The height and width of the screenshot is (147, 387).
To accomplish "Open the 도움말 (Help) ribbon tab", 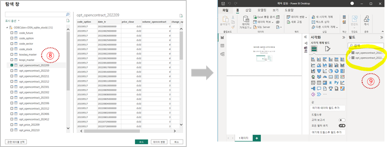I will coord(289,10).
